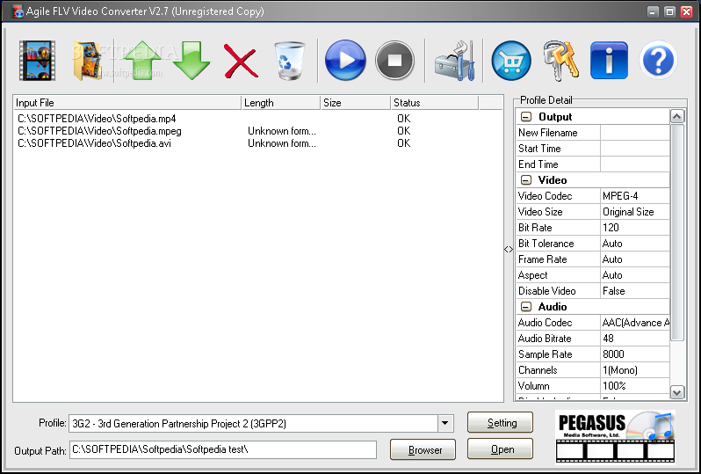
Task: Click the Audio Bitrate 48 value
Action: tap(635, 339)
